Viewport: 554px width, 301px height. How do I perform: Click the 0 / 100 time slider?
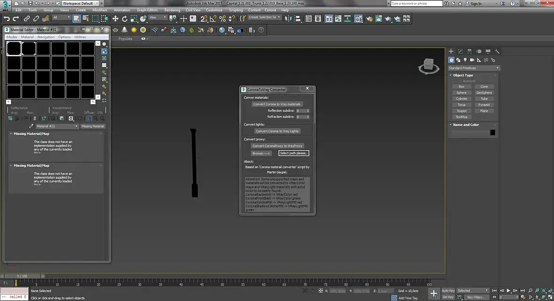coord(22,276)
